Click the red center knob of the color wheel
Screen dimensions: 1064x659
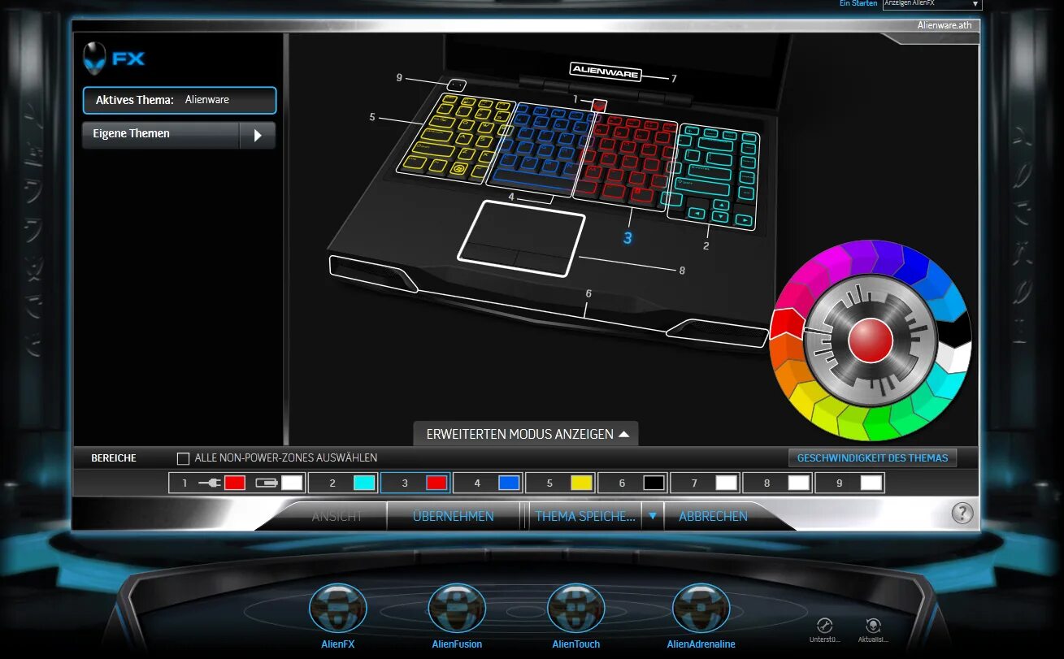871,340
